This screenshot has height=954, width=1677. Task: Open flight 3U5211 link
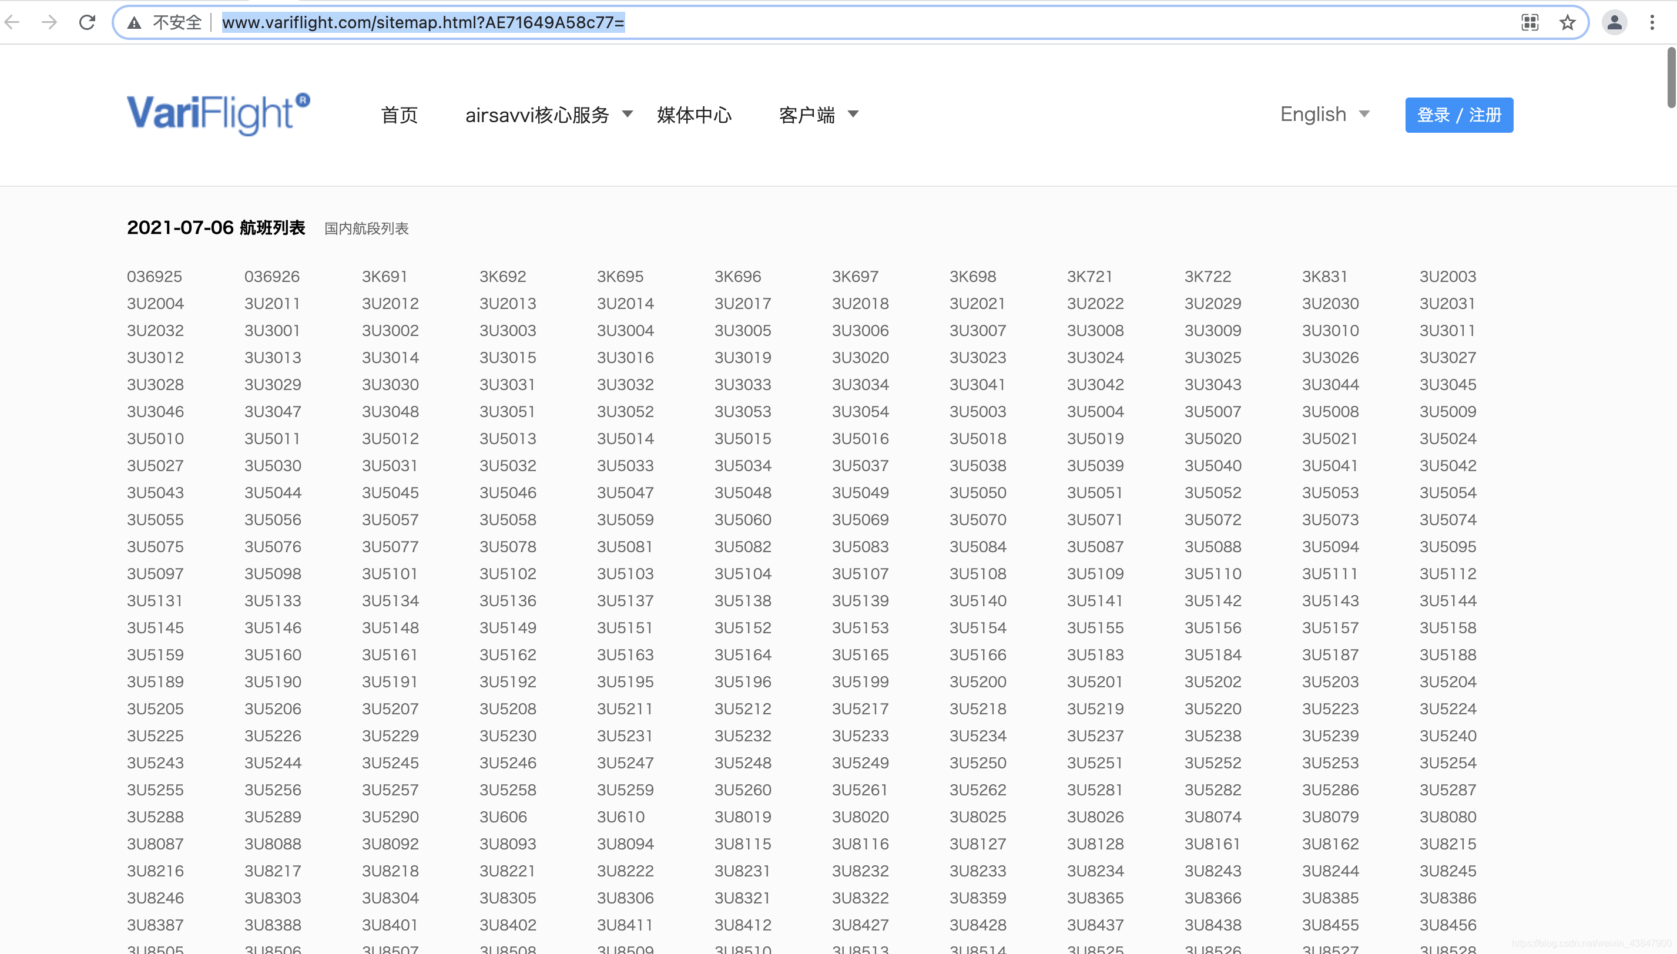(625, 709)
